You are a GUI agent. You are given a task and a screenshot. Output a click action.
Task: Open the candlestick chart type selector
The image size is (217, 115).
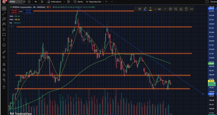point(42,2)
